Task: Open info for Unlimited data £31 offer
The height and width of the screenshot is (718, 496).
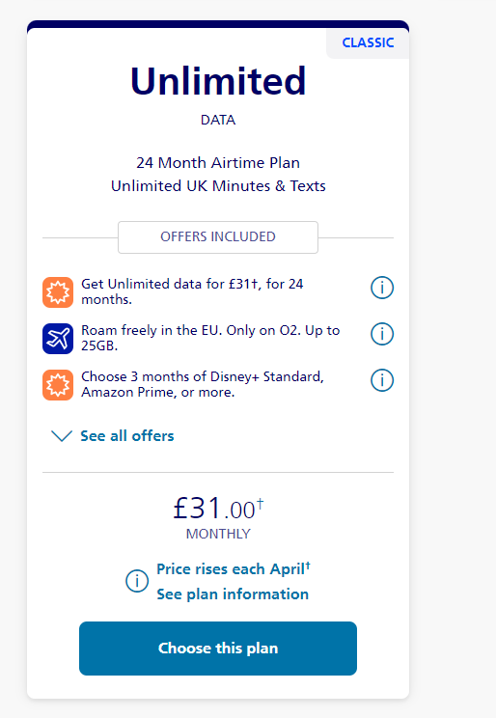Action: click(x=382, y=288)
